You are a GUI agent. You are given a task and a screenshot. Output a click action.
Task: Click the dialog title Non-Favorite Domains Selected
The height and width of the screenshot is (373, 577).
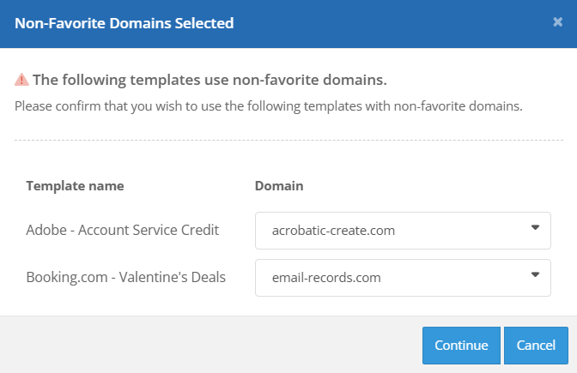click(125, 23)
